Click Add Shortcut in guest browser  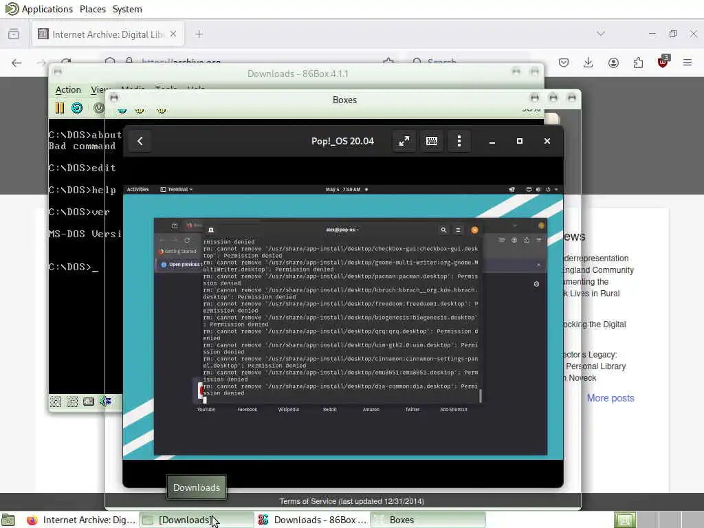454,410
